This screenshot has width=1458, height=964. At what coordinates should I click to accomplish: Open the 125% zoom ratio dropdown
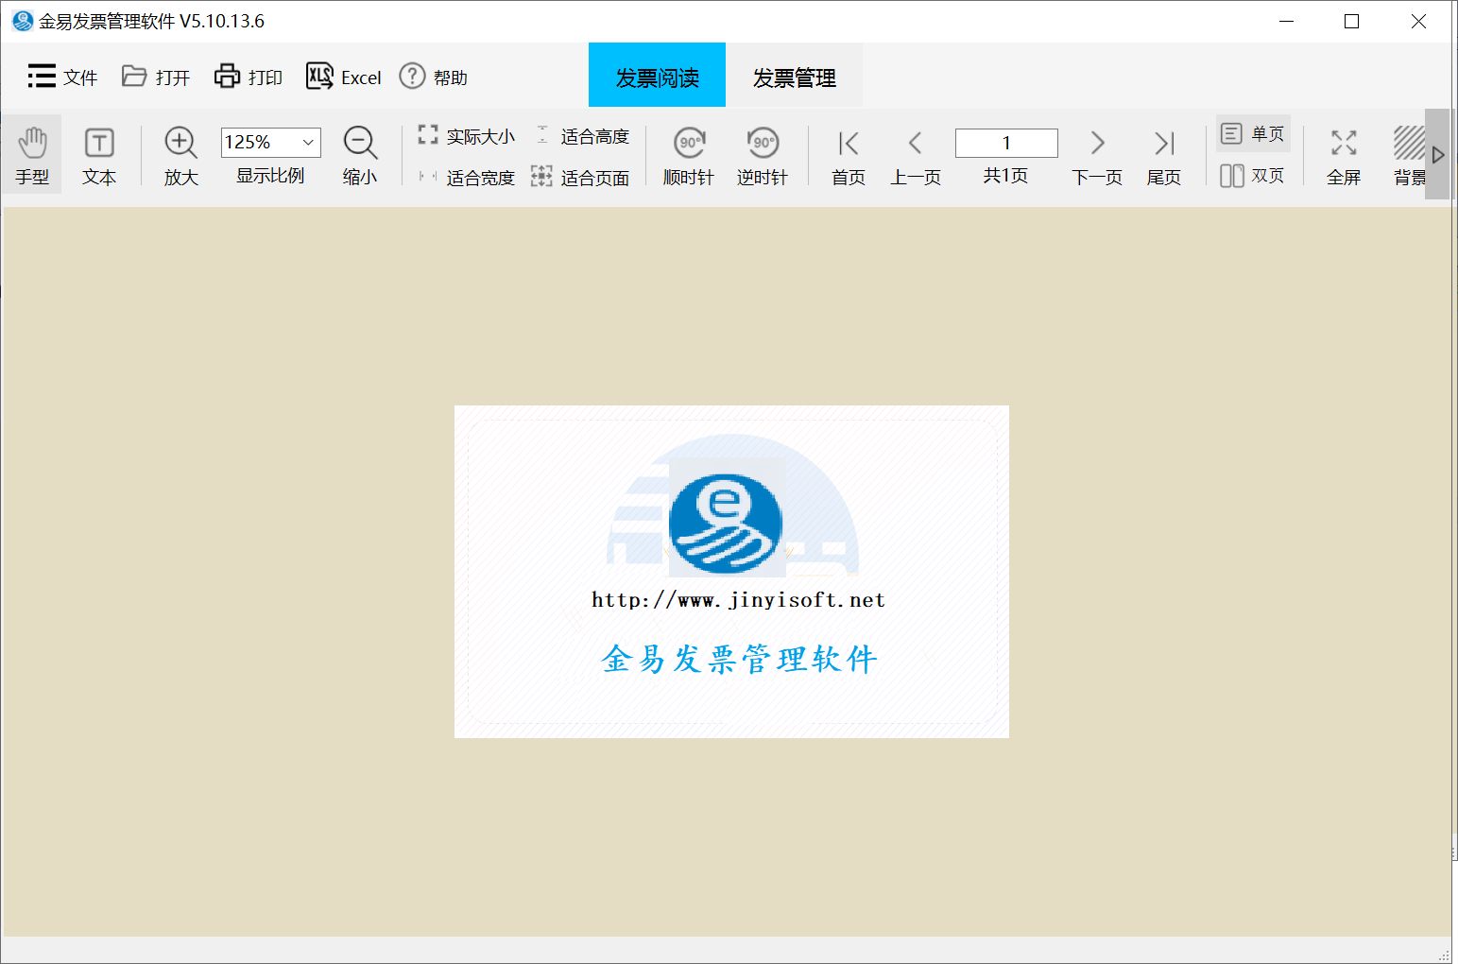[308, 143]
